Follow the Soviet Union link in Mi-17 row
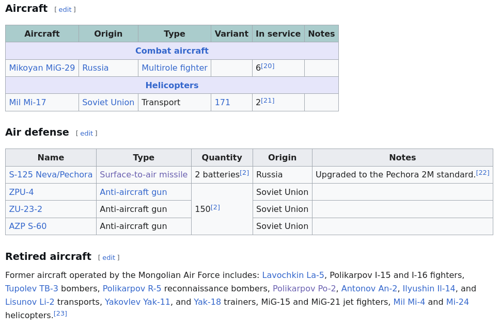 pos(108,102)
